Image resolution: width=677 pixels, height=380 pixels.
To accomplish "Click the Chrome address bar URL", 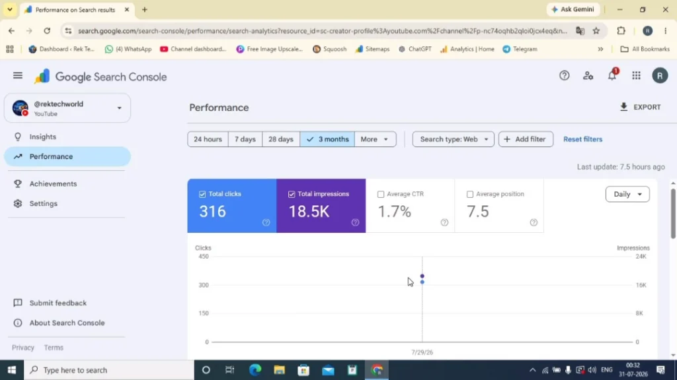I will (x=323, y=30).
